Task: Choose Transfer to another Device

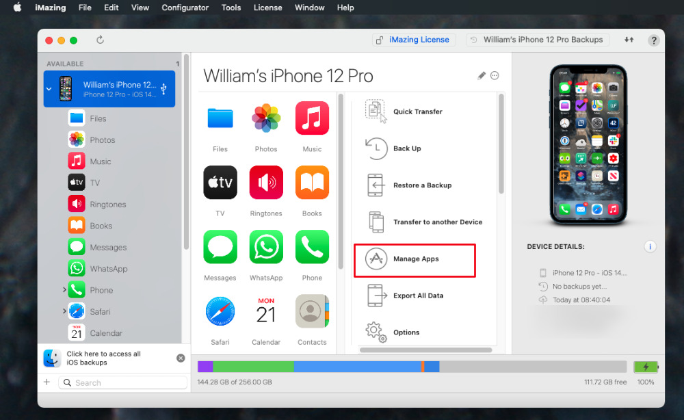Action: pyautogui.click(x=424, y=222)
